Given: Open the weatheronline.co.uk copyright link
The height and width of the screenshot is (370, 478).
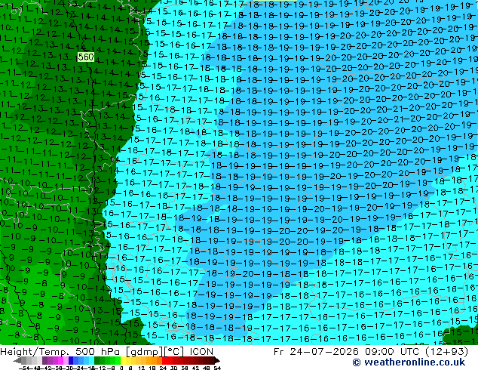Looking at the screenshot, I should 409,362.
